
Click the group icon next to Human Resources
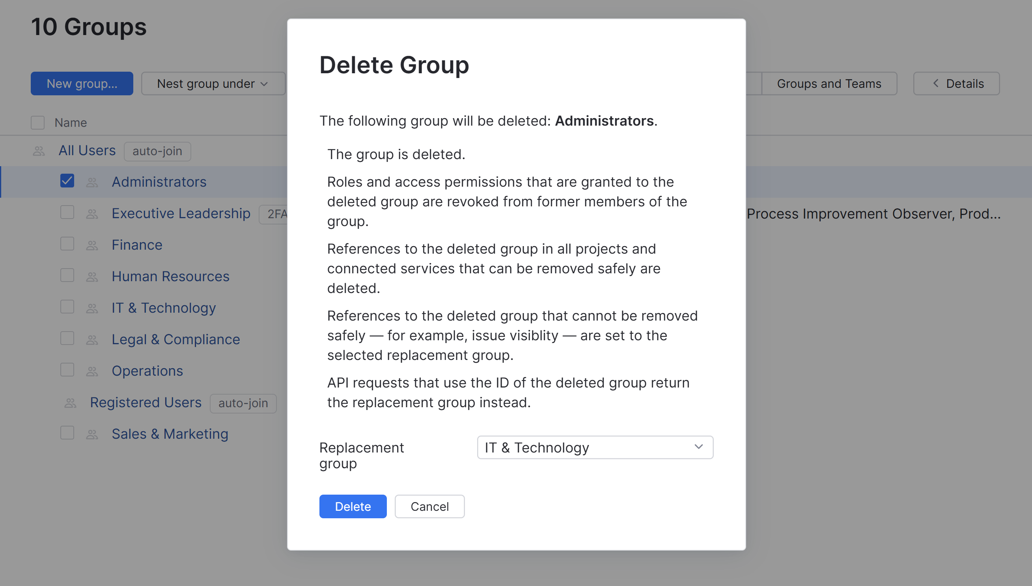[x=92, y=276]
